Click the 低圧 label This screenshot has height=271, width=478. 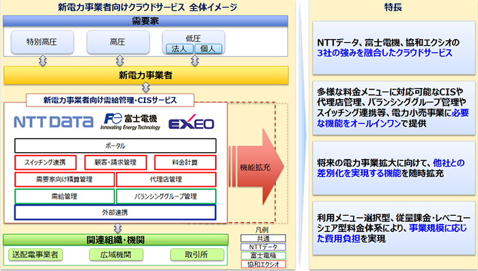pyautogui.click(x=193, y=38)
